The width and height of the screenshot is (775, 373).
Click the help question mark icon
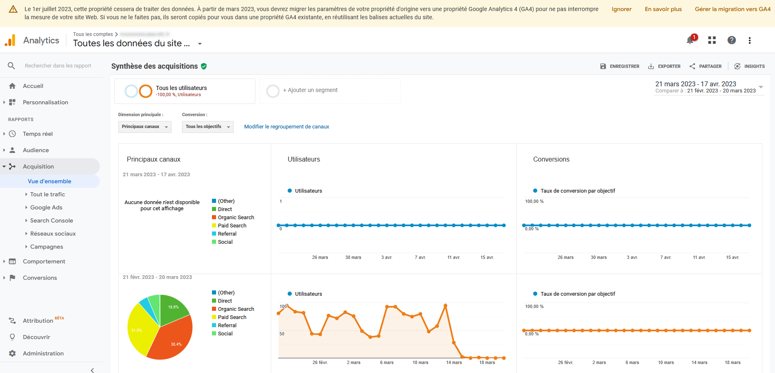[732, 40]
